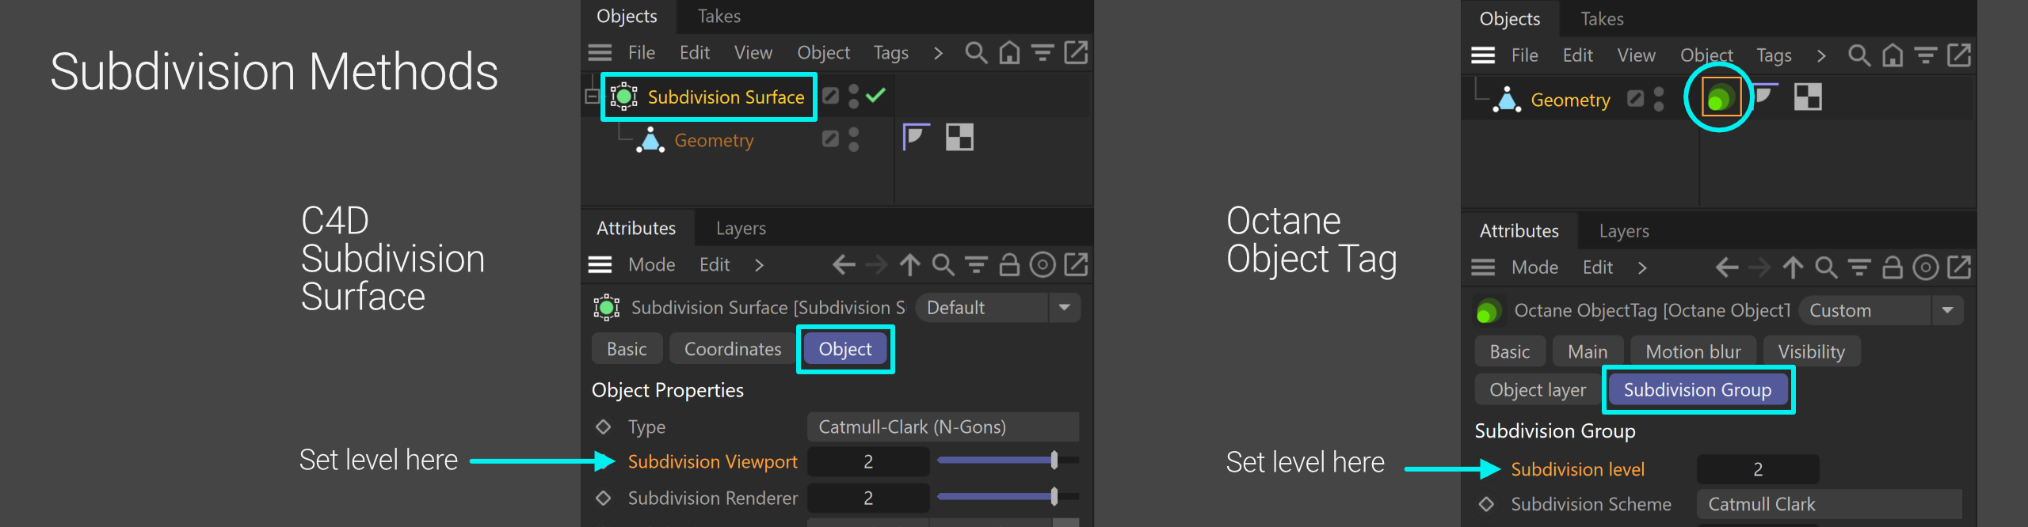The width and height of the screenshot is (2028, 527).
Task: Click the lock icon in left Attributes toolbar
Action: [1009, 264]
